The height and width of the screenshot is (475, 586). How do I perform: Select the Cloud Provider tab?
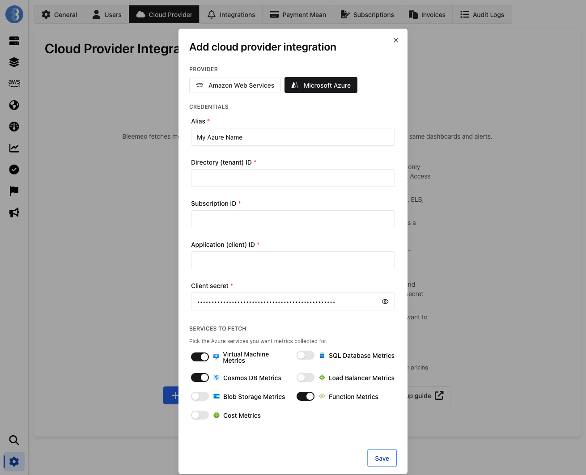(x=164, y=14)
